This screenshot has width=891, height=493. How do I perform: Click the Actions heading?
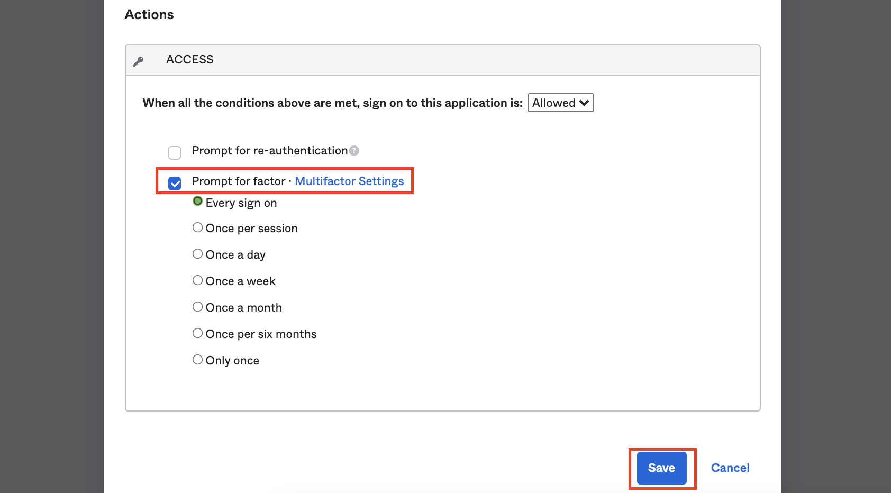(149, 15)
